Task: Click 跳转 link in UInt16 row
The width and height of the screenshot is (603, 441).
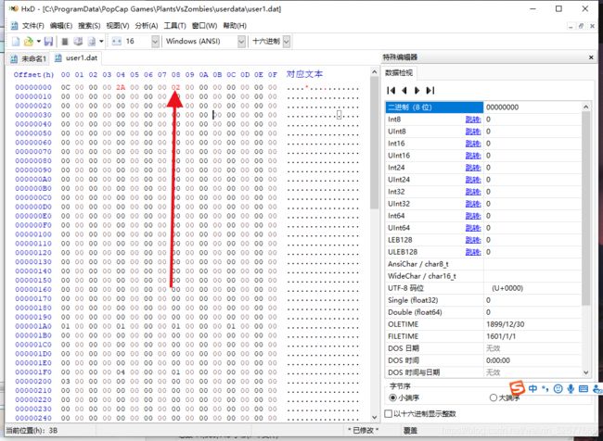Action: 473,156
